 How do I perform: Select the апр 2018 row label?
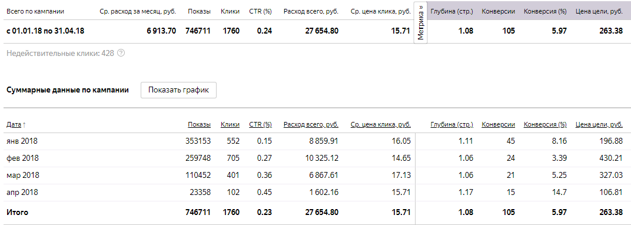22,193
